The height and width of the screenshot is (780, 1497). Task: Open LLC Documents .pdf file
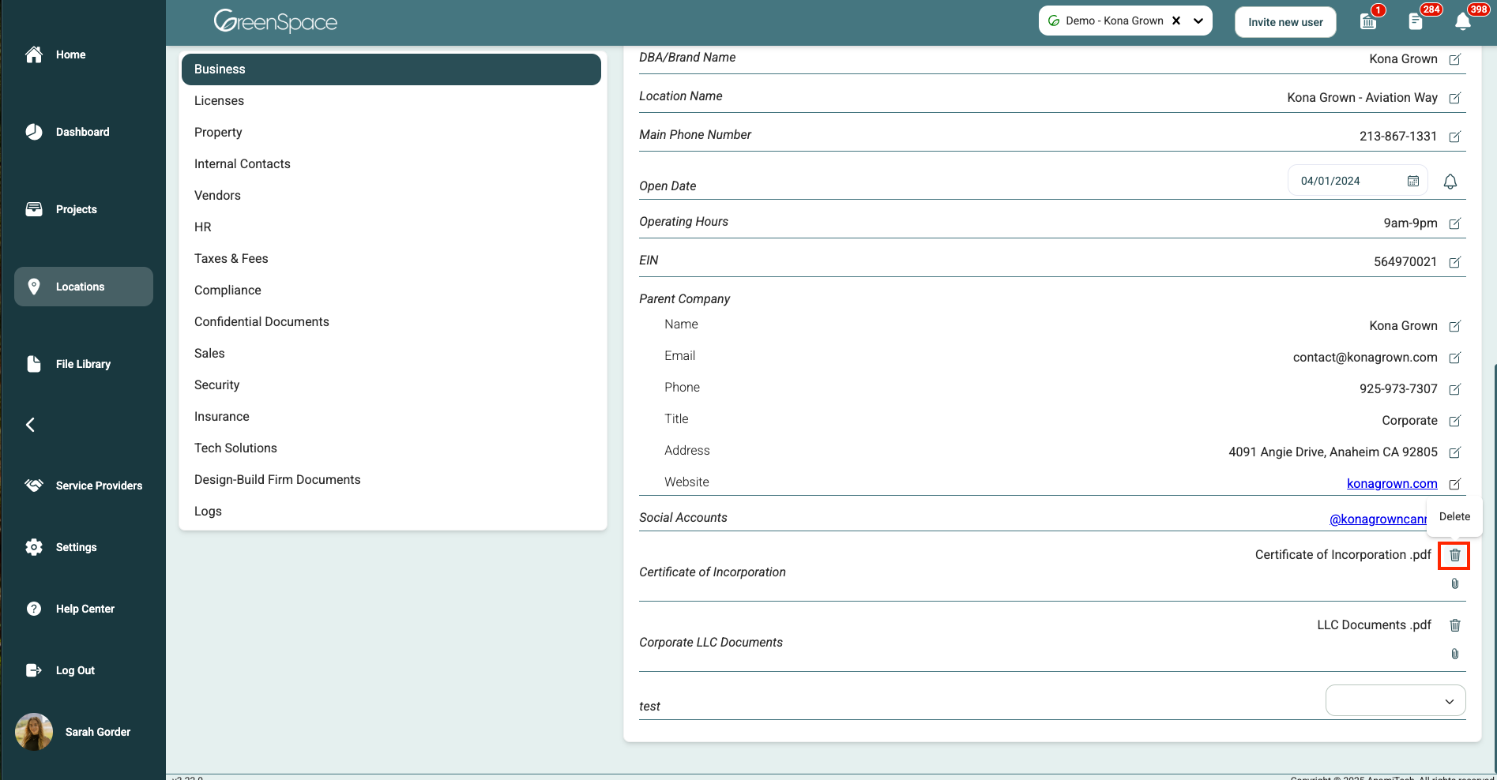click(x=1374, y=625)
